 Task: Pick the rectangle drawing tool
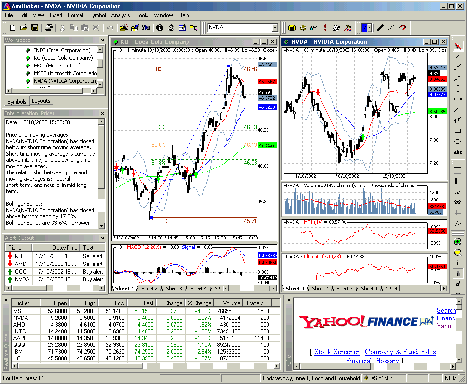click(x=458, y=131)
